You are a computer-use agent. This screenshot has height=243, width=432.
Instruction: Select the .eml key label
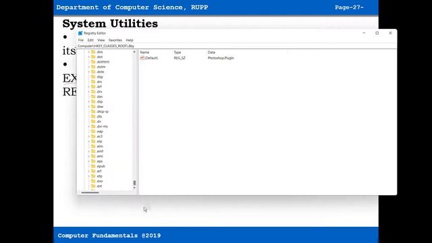tap(100, 156)
